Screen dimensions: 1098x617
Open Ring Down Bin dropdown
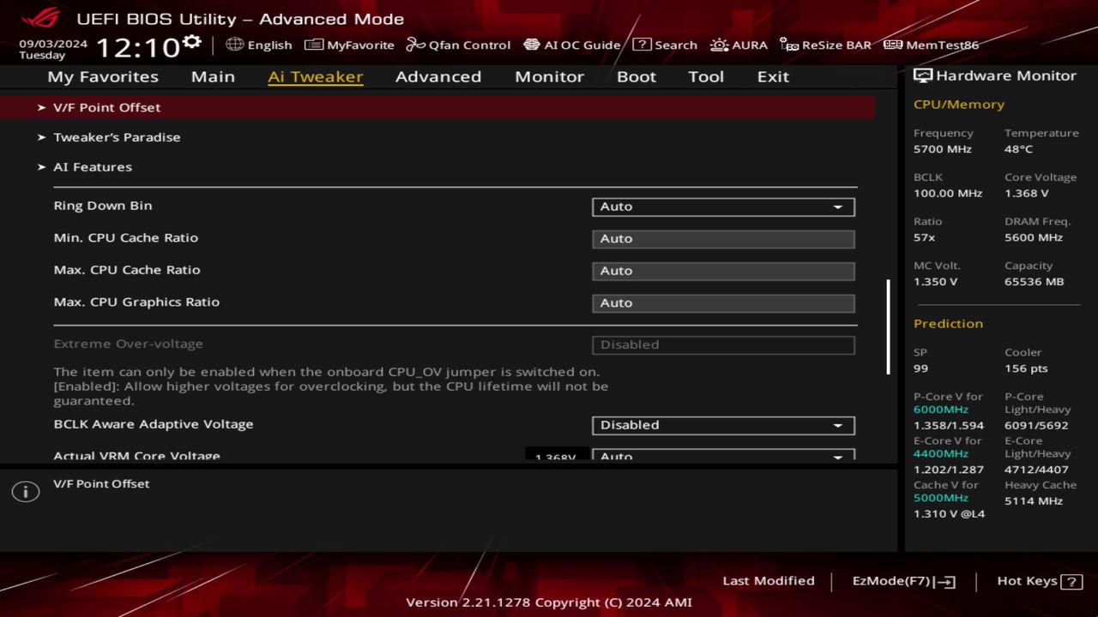(723, 207)
